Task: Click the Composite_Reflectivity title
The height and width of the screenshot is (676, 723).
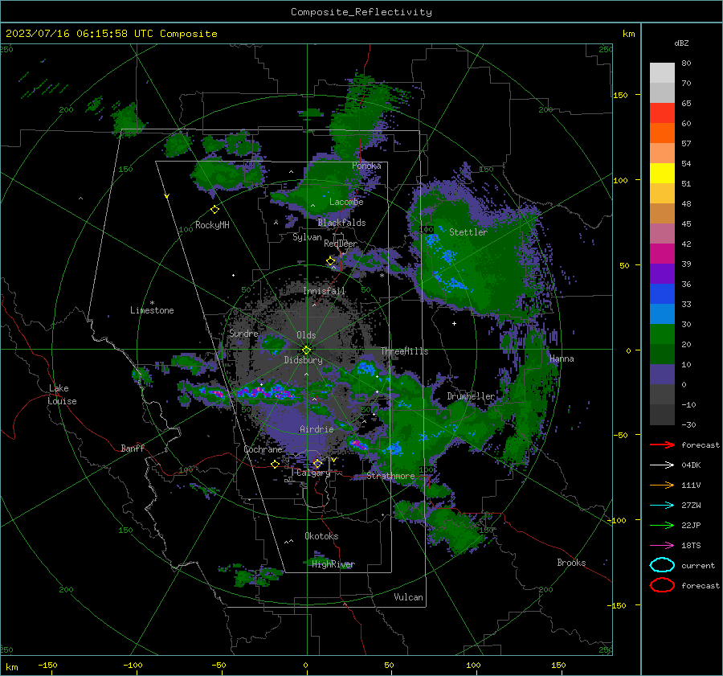Action: 361,12
